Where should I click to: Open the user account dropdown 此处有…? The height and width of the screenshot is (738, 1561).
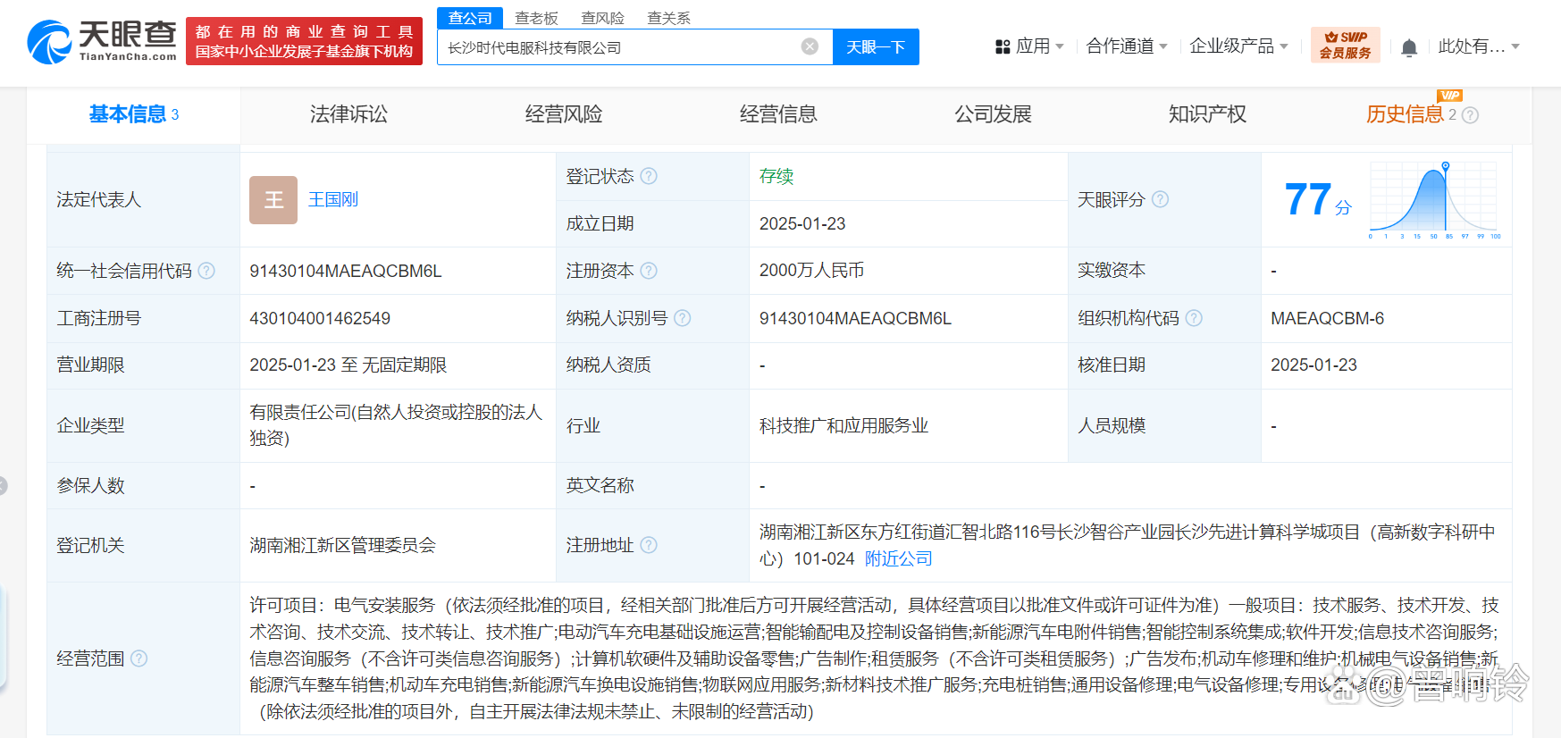pyautogui.click(x=1479, y=46)
